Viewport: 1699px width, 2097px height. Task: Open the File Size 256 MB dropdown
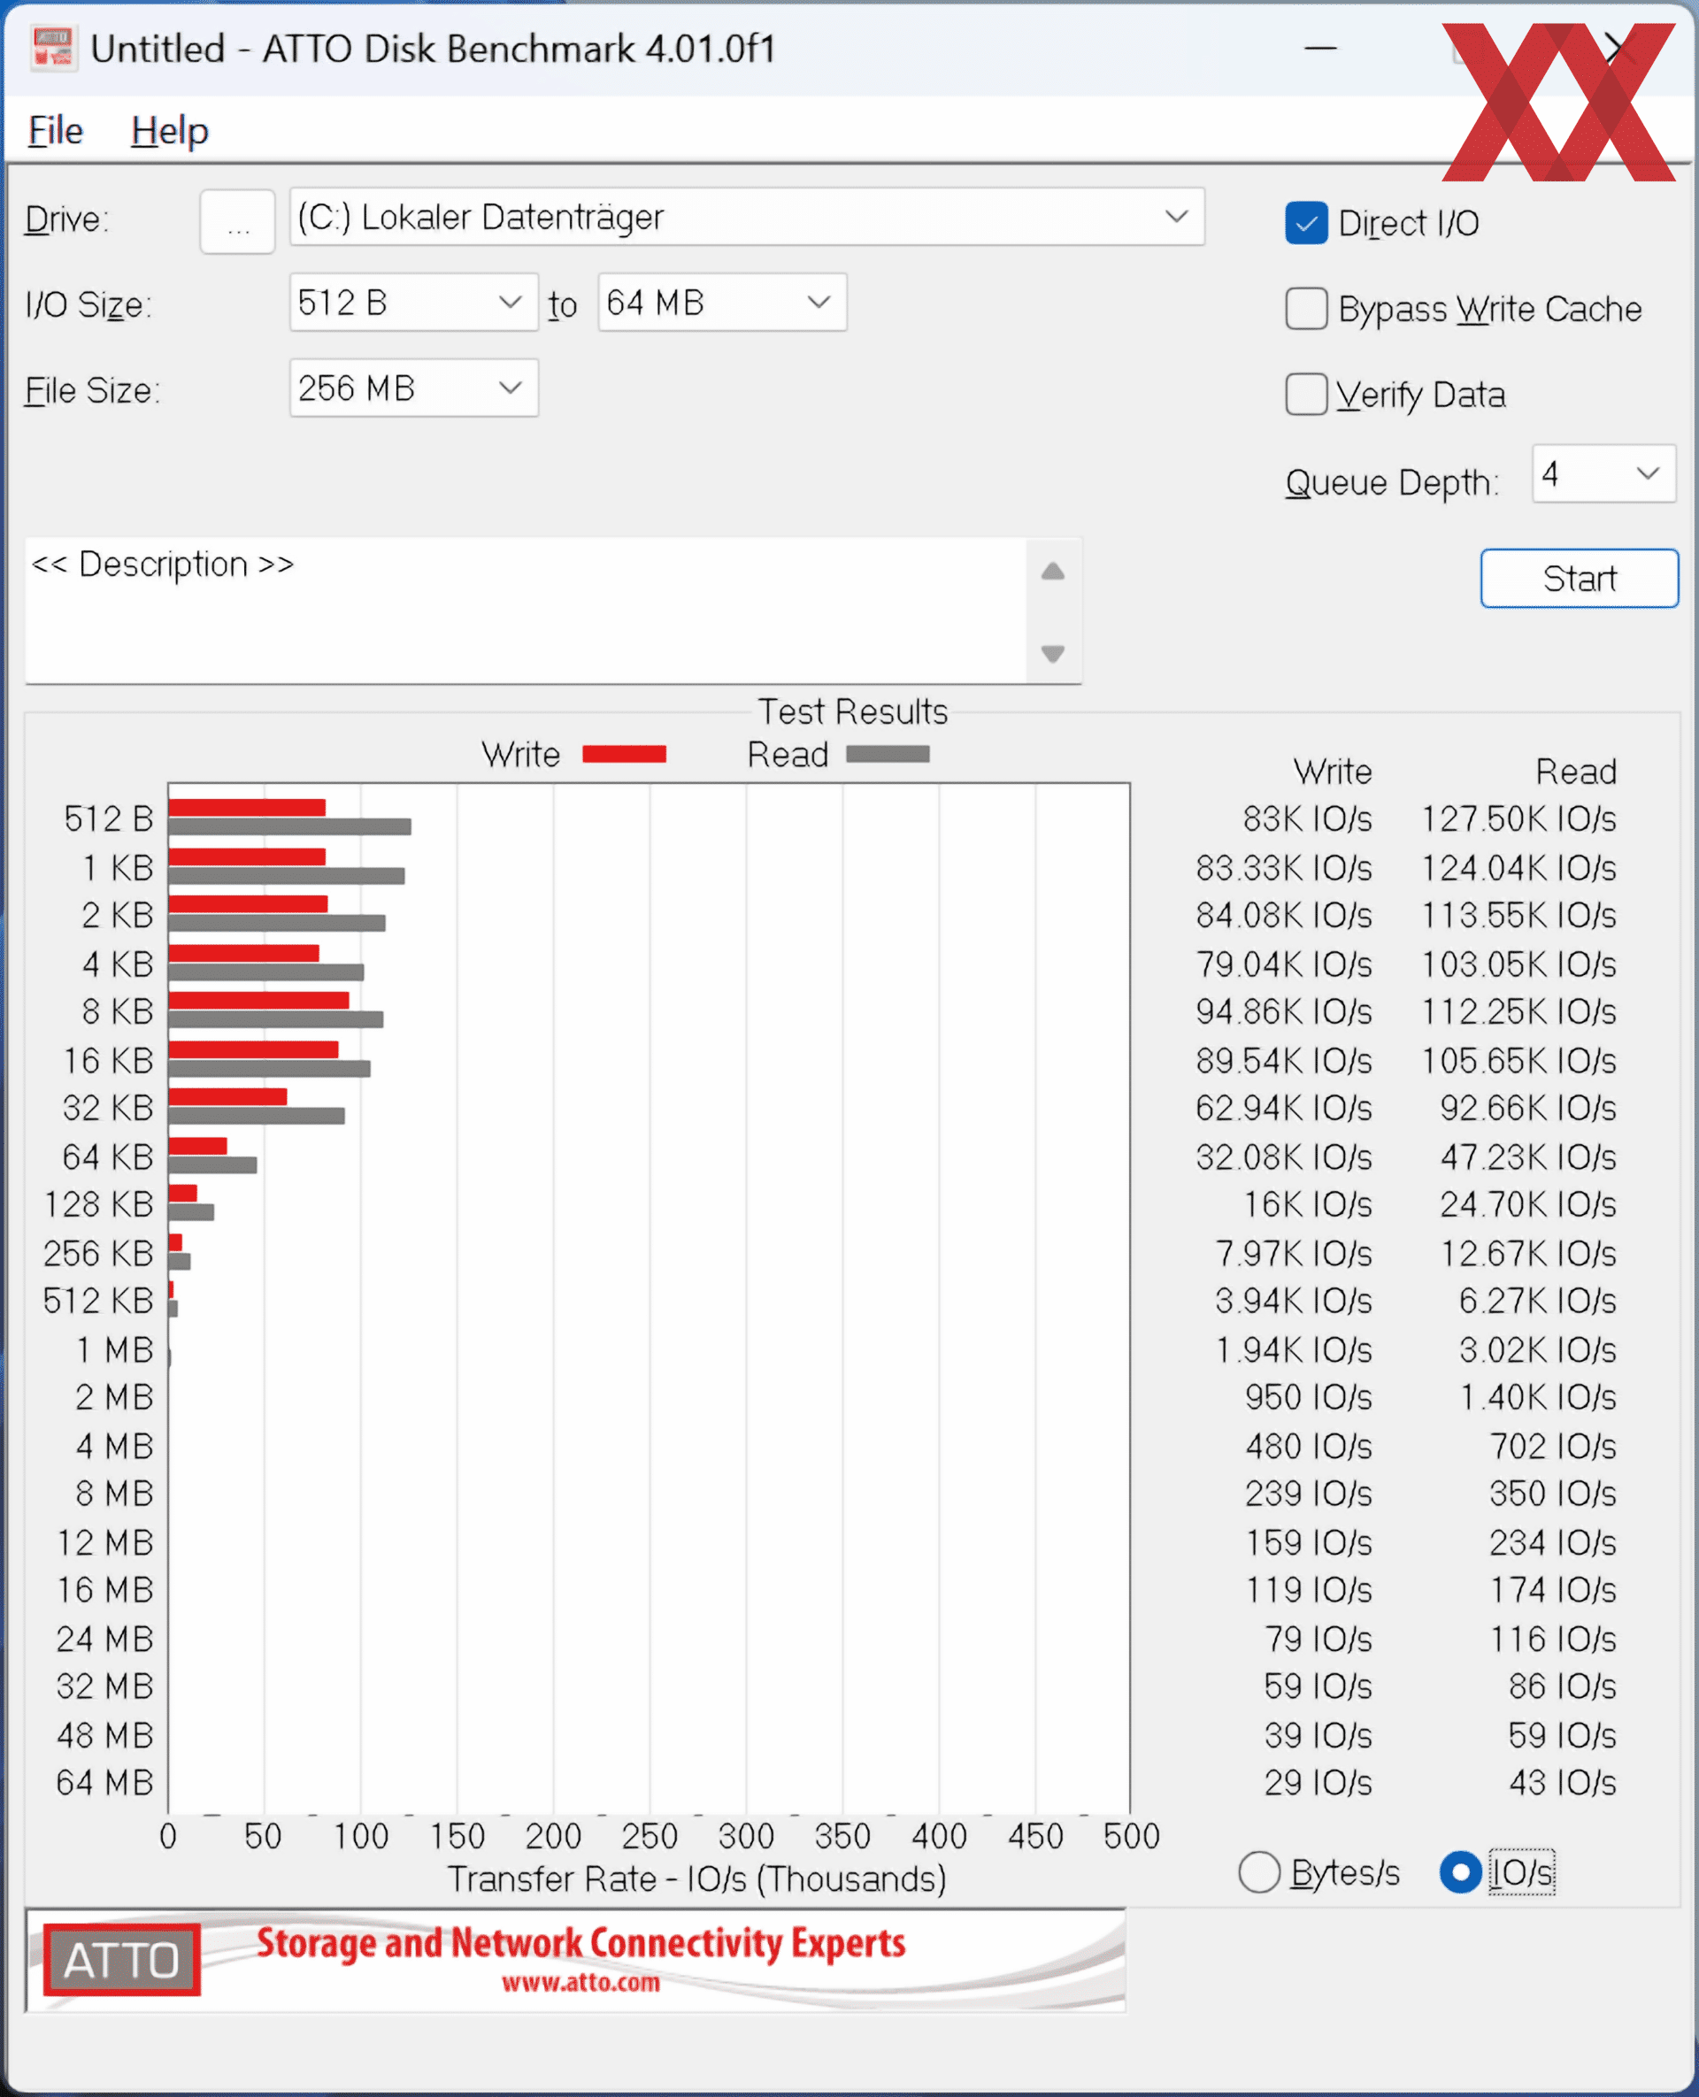(x=413, y=388)
